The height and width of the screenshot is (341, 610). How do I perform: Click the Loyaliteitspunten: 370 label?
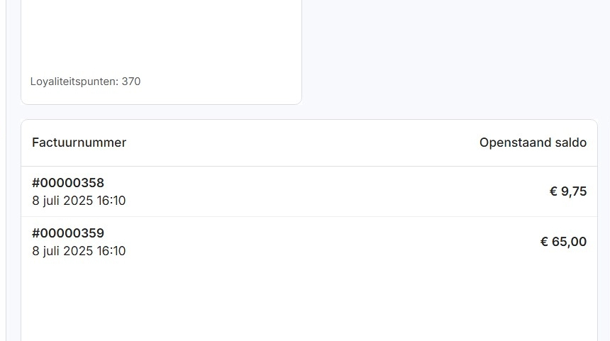[85, 82]
